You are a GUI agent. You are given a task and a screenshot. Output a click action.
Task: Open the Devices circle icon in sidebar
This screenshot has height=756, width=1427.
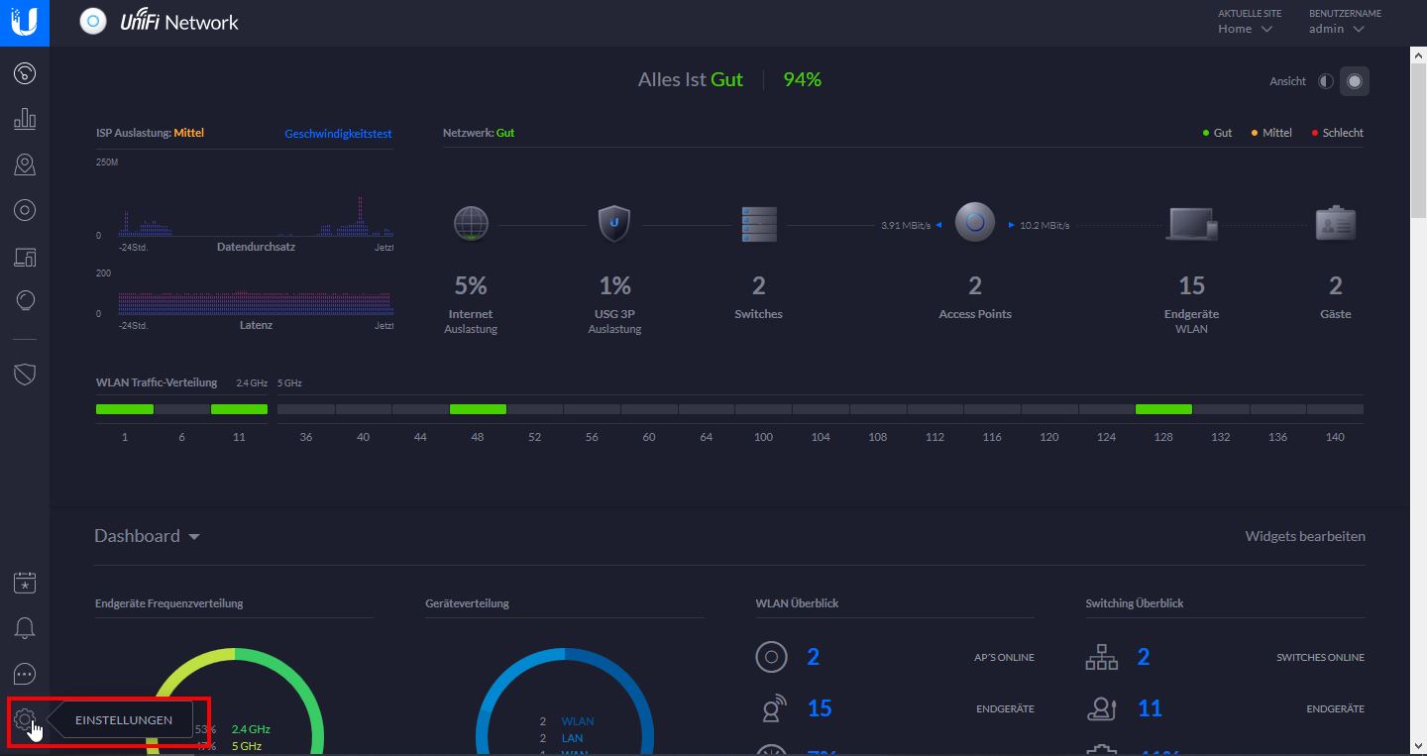click(x=25, y=210)
